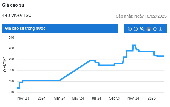Click the Nov '24 x-axis label
Screen dimensions: 170x107
click(133, 98)
